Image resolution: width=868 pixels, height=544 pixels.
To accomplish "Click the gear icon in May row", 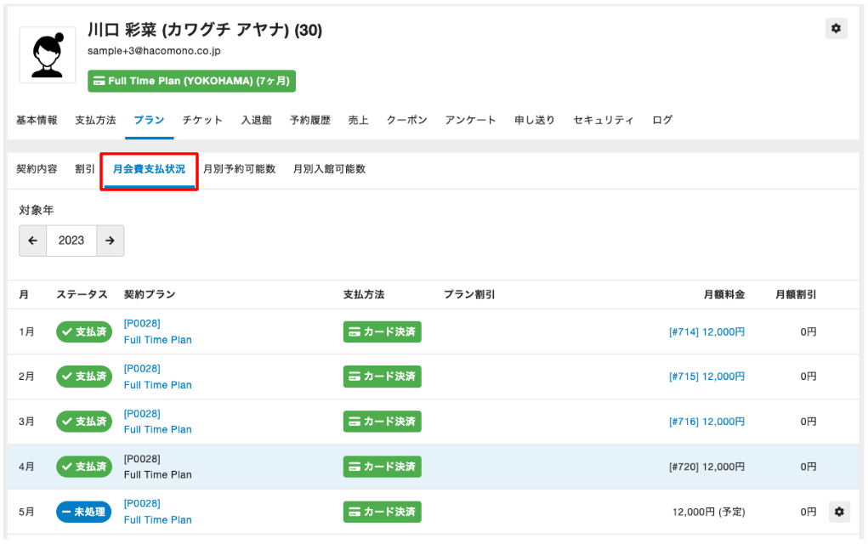I will [839, 512].
